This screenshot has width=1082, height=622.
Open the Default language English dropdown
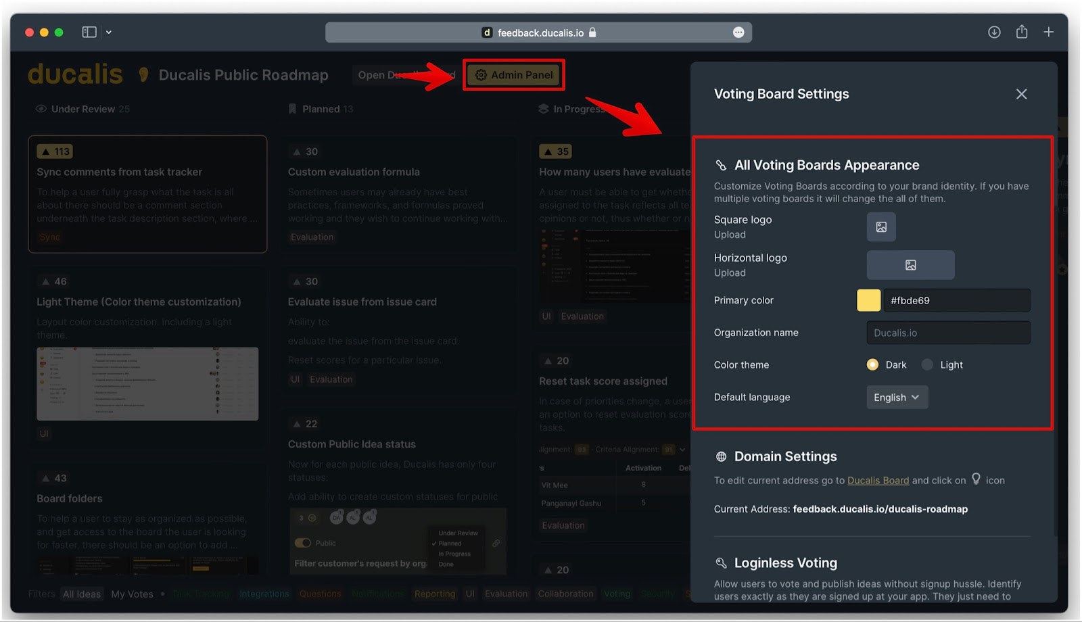[x=897, y=398]
